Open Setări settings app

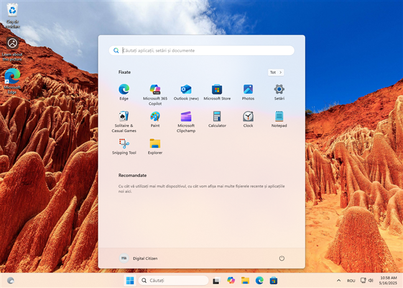coord(279,92)
